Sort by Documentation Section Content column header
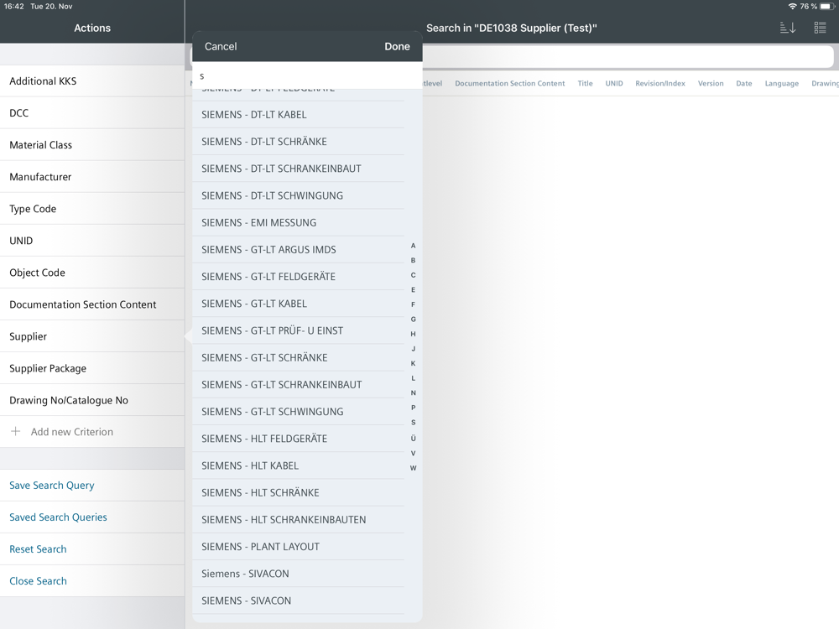Viewport: 839px width, 629px height. pos(510,83)
